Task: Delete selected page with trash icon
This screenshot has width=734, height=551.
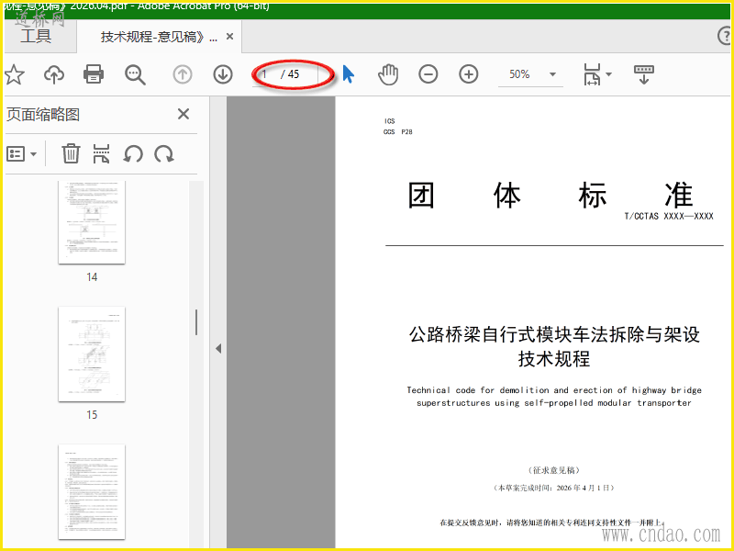Action: 71,153
